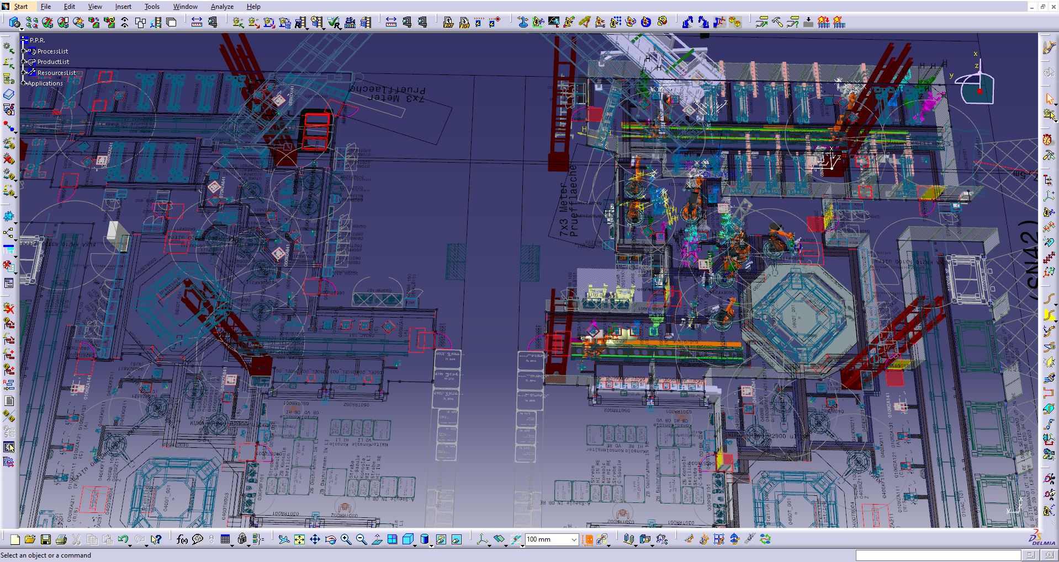Viewport: 1059px width, 562px height.
Task: Click the Fit All In view icon
Action: click(x=299, y=539)
